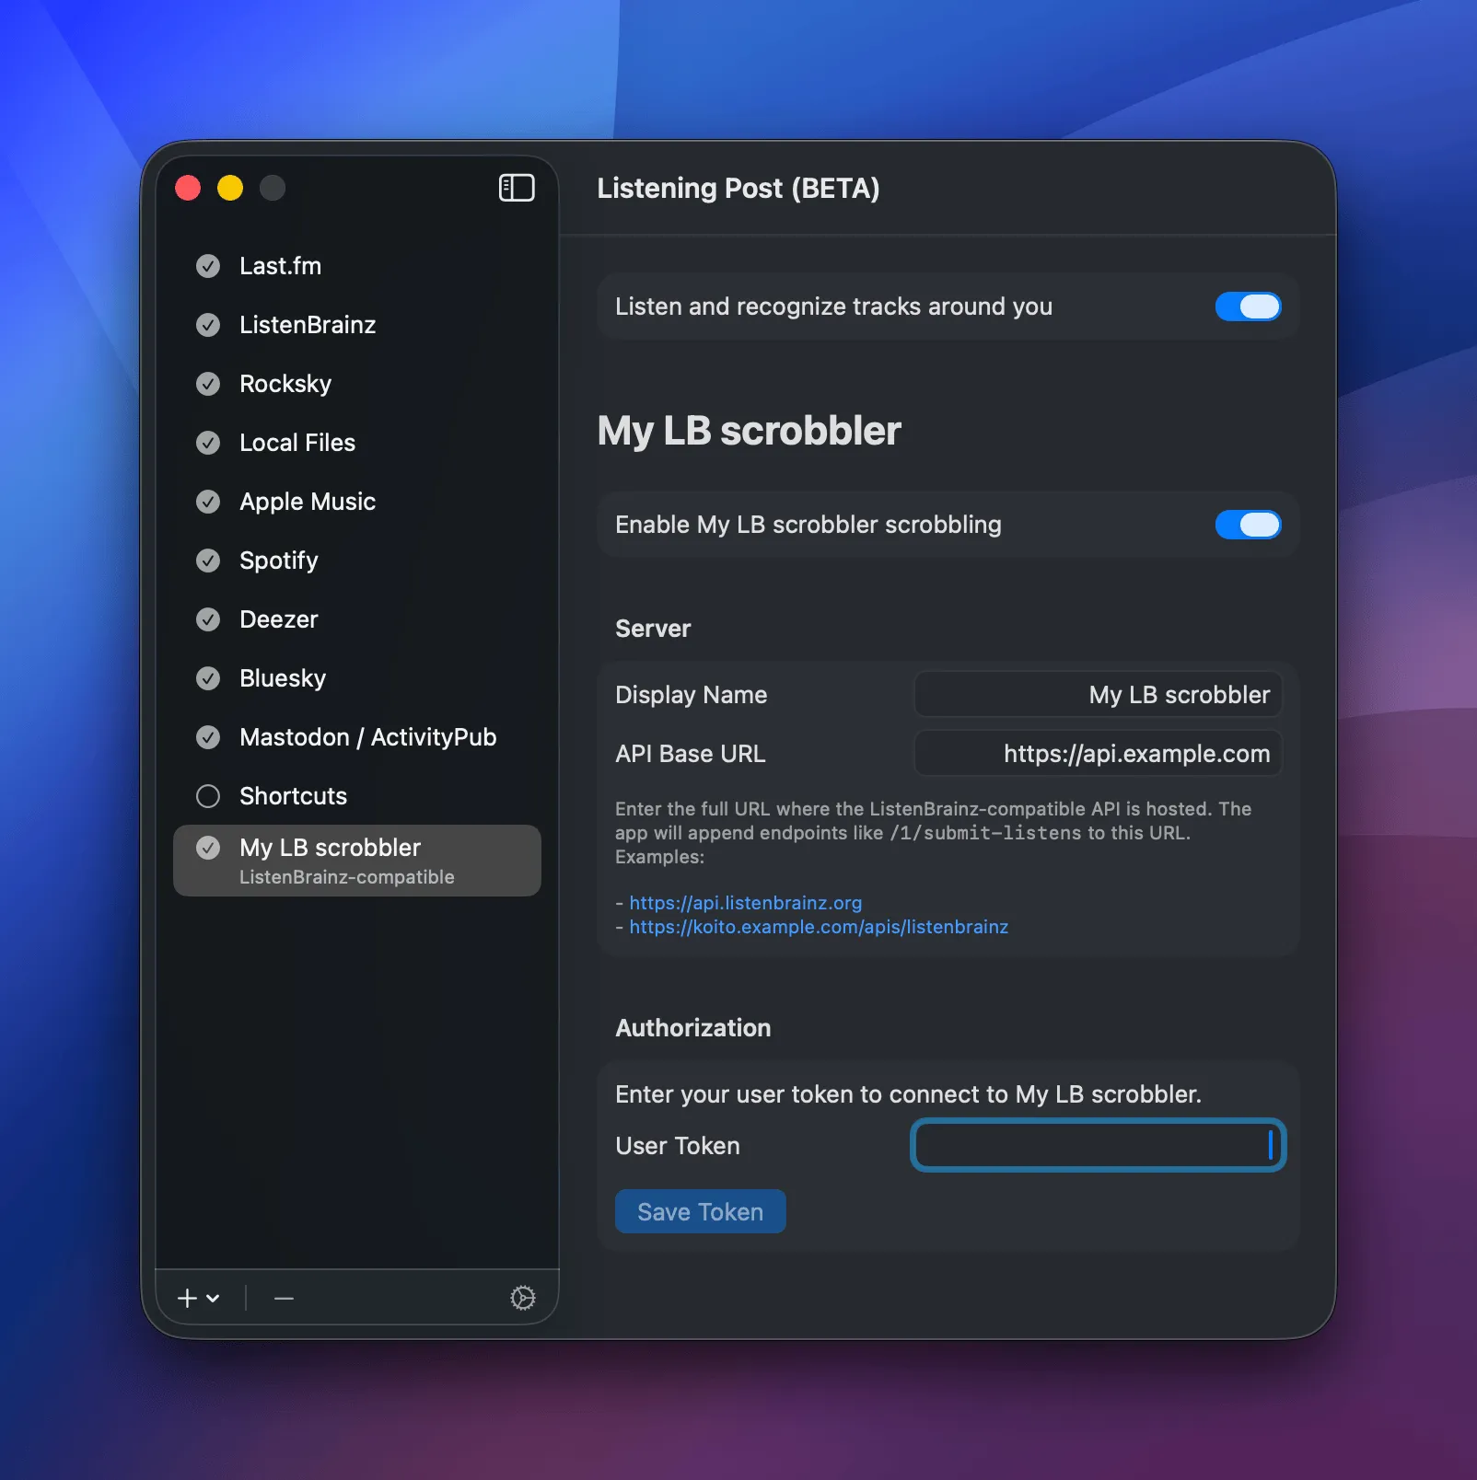
Task: Open Apple Music scrobbling settings
Action: click(x=307, y=502)
